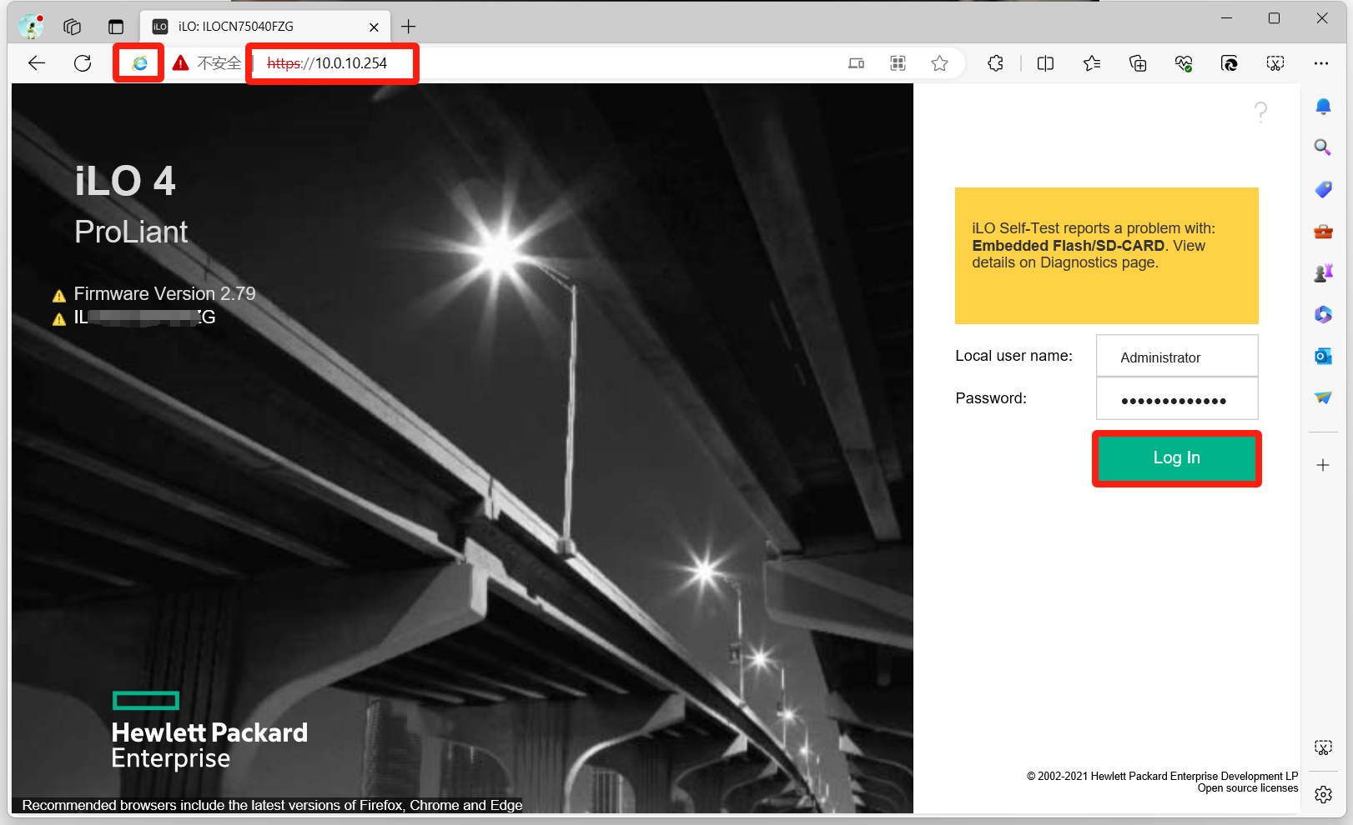
Task: Toggle the split screen view icon
Action: pyautogui.click(x=1045, y=63)
